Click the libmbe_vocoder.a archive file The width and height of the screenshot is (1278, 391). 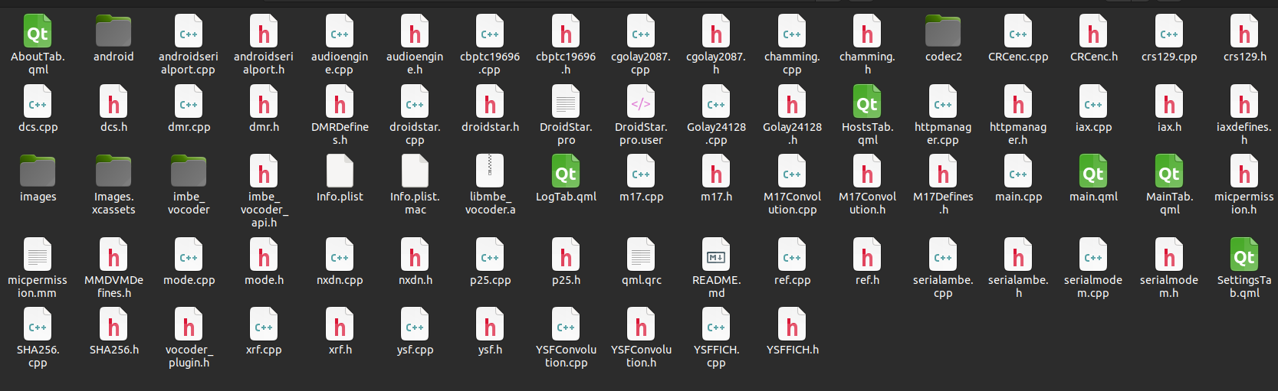click(490, 173)
